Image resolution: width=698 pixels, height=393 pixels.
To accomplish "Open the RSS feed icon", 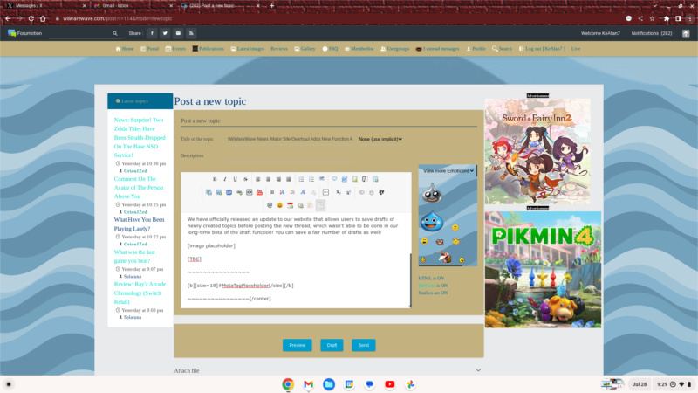I will (191, 33).
